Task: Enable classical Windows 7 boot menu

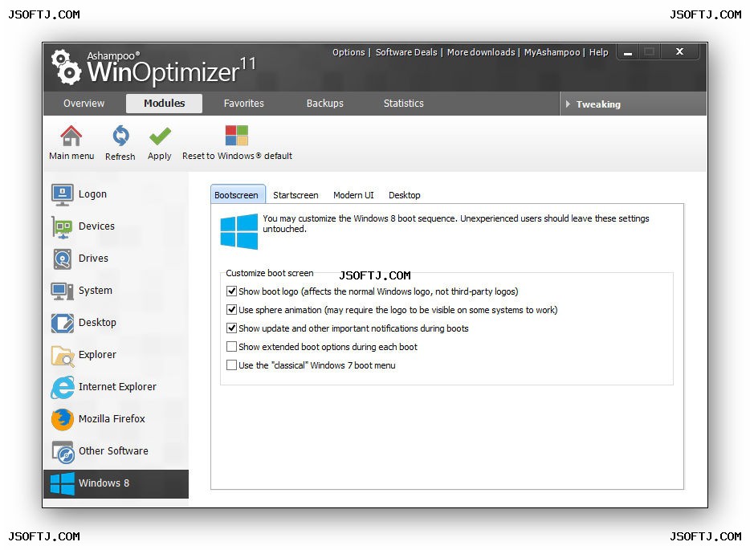Action: [231, 365]
